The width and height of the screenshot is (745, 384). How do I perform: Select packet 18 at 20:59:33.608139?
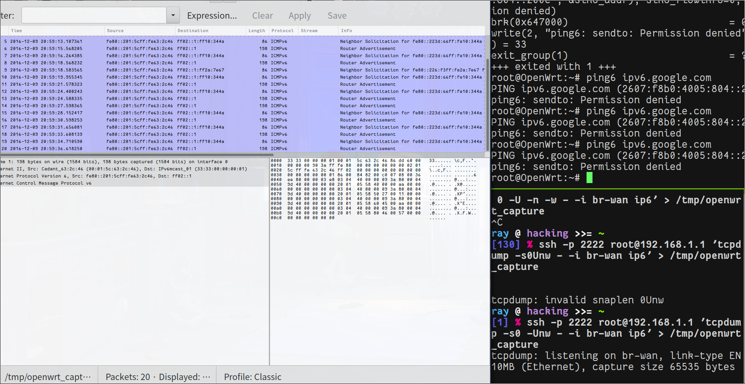(242, 134)
